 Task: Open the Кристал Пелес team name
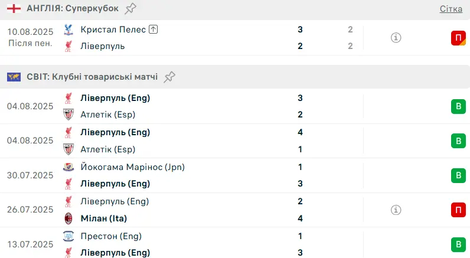112,29
